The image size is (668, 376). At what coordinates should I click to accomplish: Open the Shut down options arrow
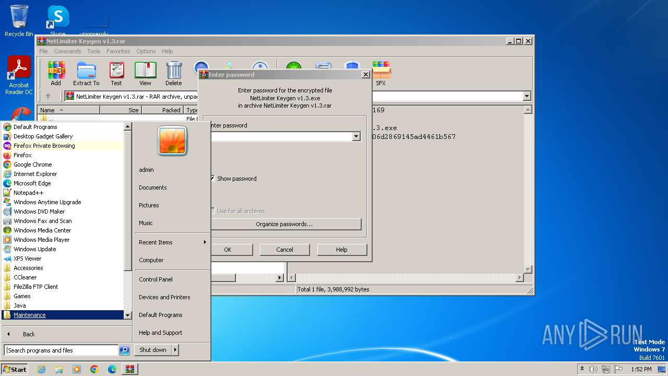point(175,350)
